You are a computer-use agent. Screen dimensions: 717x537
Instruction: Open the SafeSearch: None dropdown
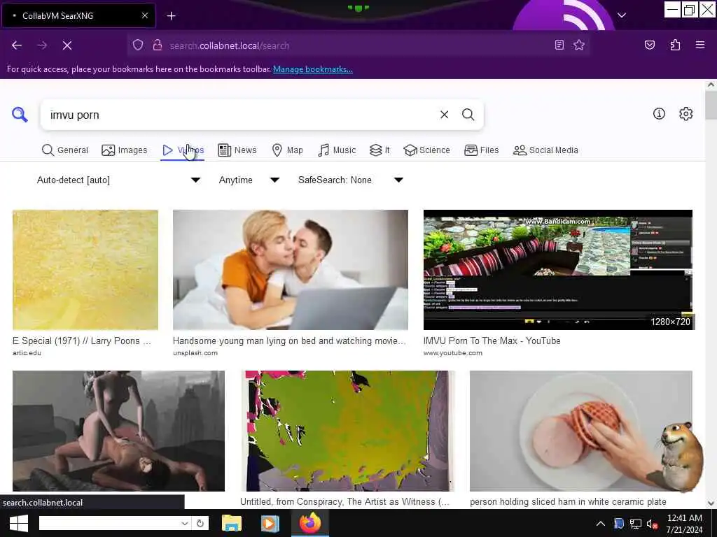point(351,180)
